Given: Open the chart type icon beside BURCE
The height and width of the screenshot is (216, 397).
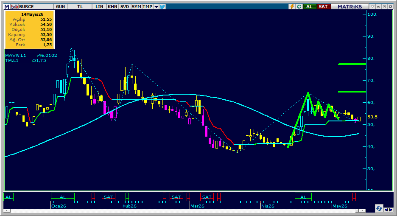Looking at the screenshot, I should 14,7.
